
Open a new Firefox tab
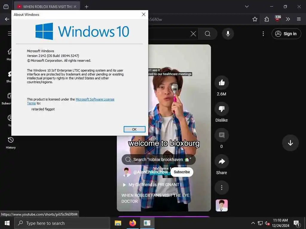tap(86, 7)
